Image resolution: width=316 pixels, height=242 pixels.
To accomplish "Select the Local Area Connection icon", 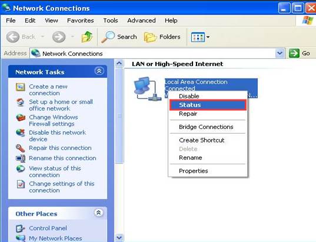I will [148, 89].
